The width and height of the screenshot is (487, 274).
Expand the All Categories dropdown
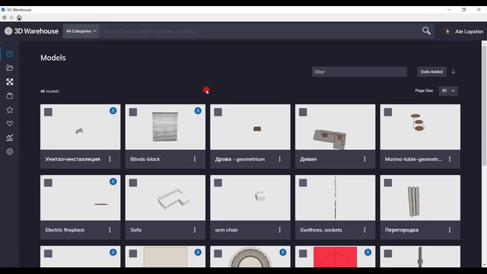(81, 31)
